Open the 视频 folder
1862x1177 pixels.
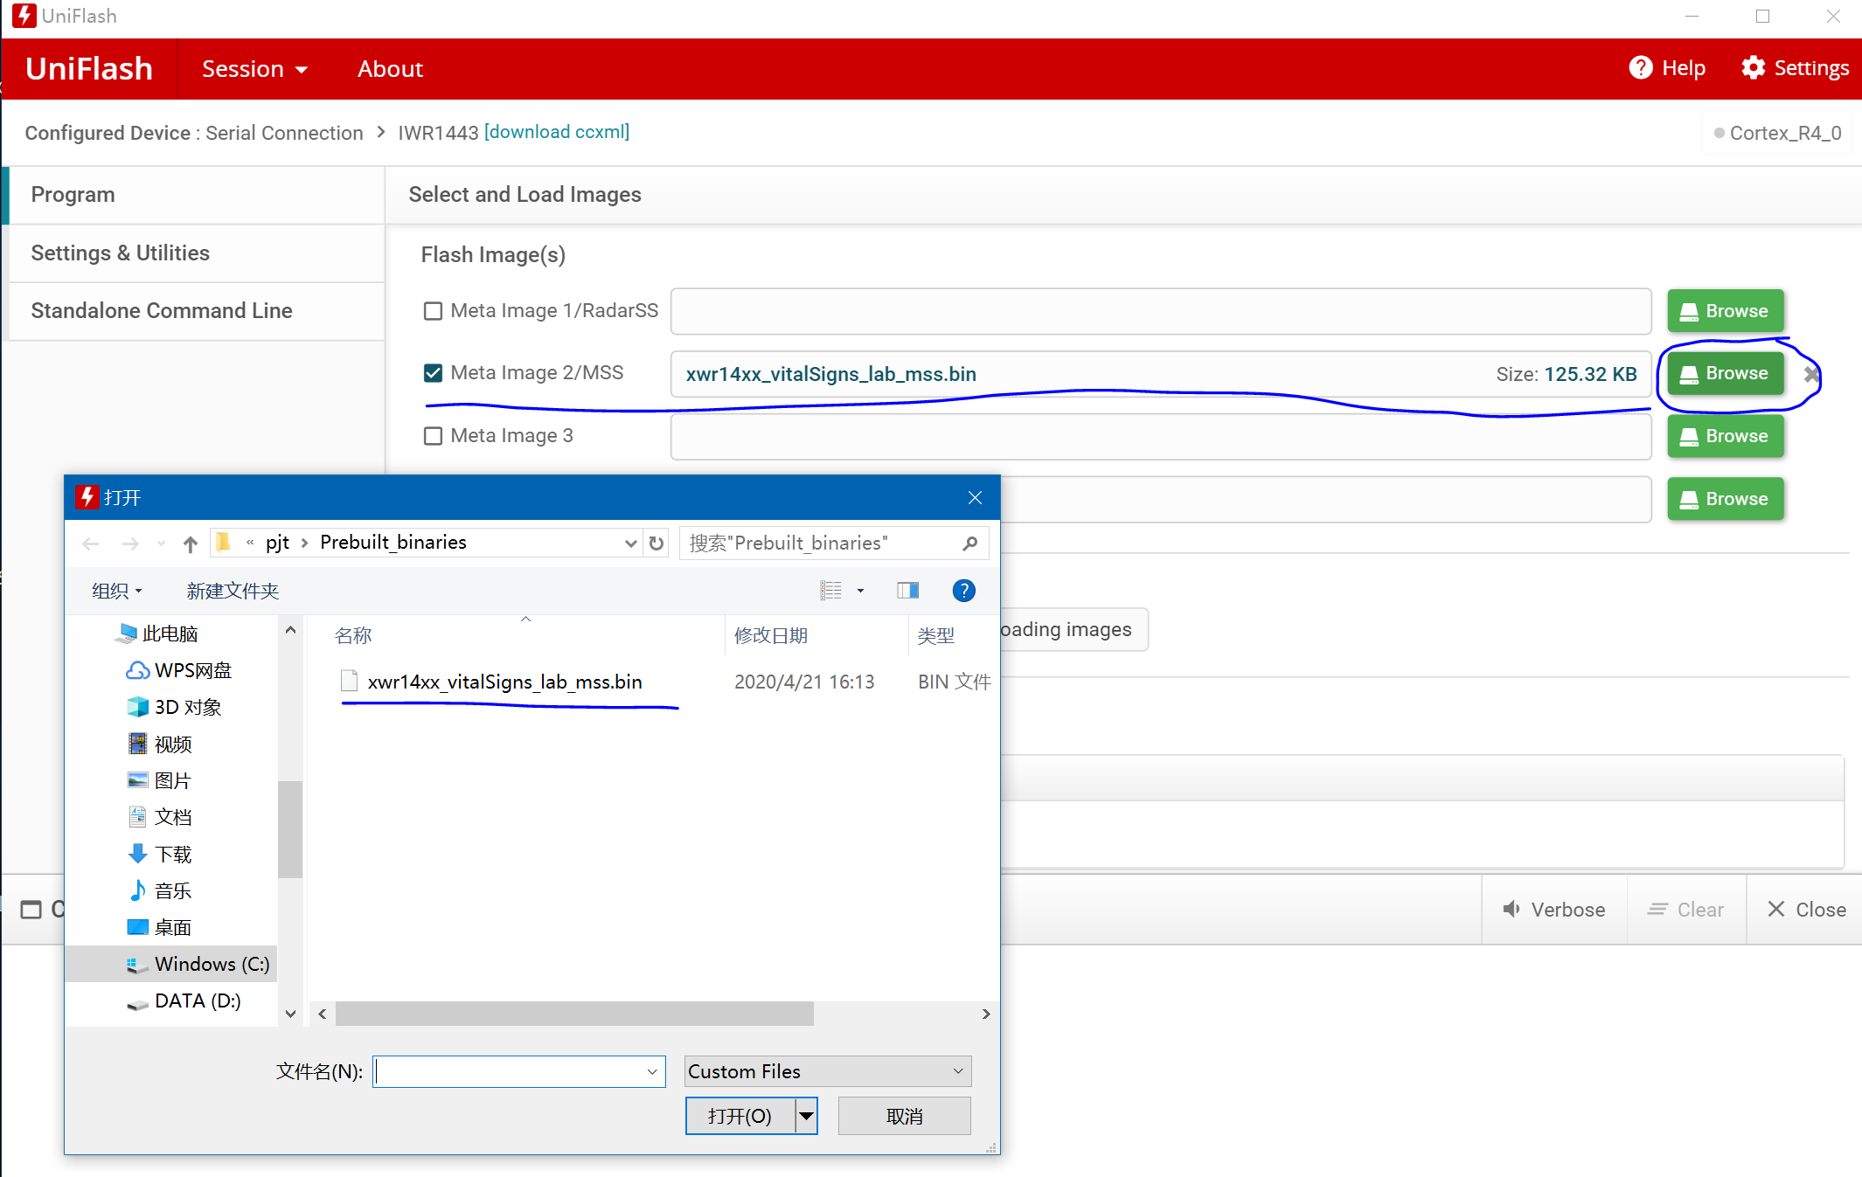click(160, 744)
